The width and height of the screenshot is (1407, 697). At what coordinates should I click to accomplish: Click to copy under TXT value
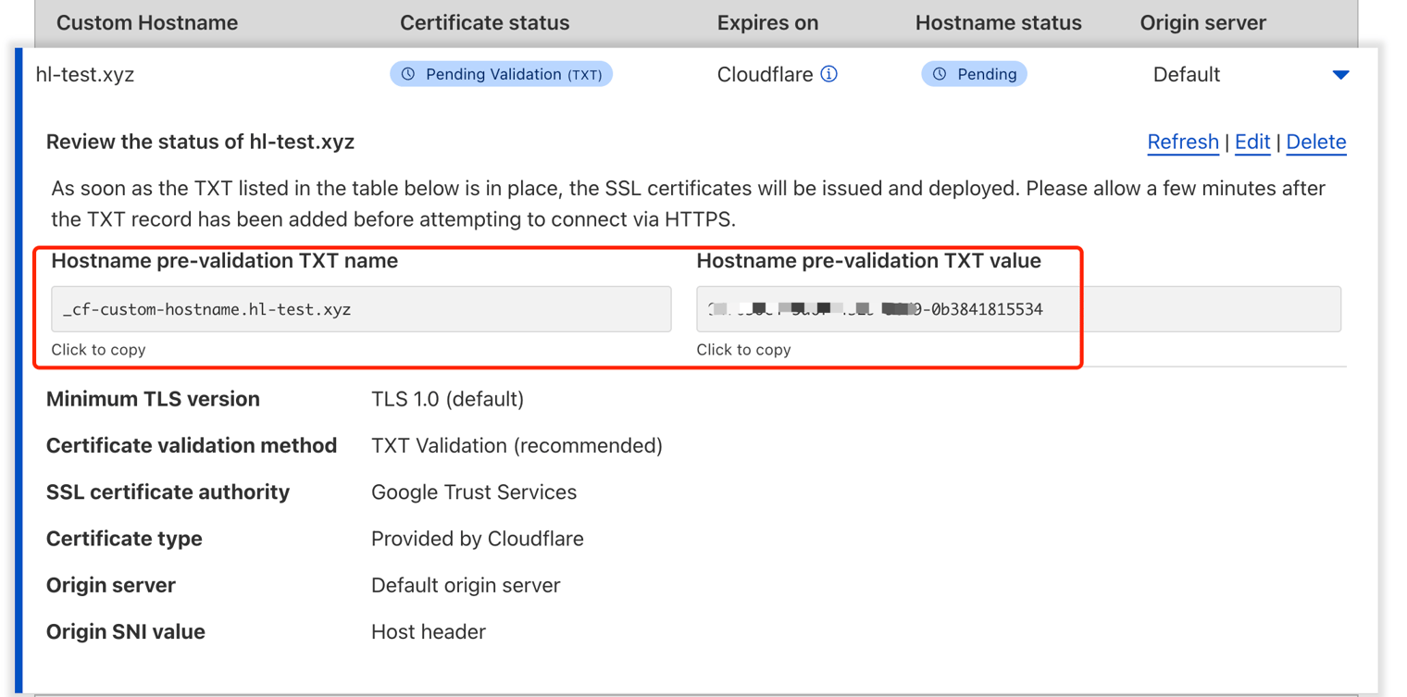pos(743,350)
